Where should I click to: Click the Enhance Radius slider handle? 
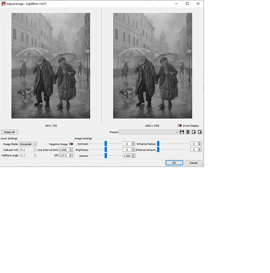tap(158, 144)
